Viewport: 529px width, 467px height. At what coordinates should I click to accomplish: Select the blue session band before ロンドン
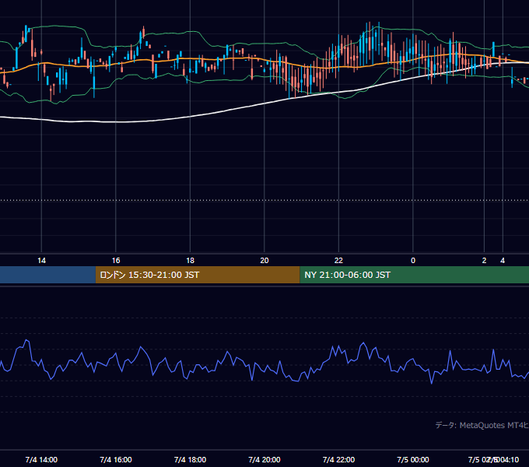[47, 275]
